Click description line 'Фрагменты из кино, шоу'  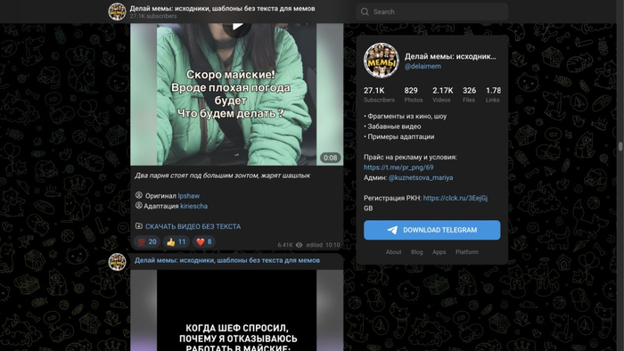point(405,117)
